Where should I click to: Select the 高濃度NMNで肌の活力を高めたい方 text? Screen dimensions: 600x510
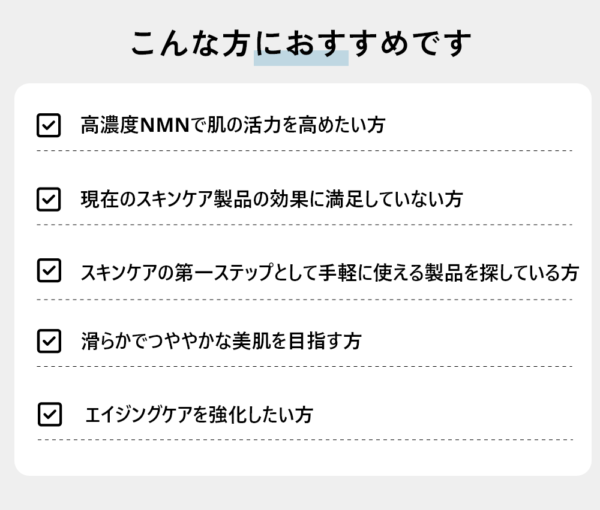(233, 125)
